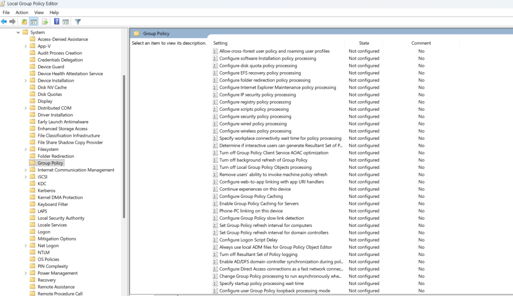Viewport: 513px width, 296px height.
Task: Expand the Net Logon tree node
Action: (26, 246)
